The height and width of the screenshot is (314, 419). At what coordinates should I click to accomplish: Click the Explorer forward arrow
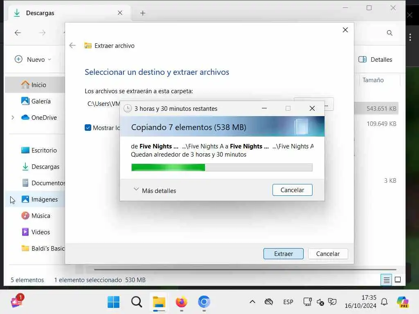(42, 33)
